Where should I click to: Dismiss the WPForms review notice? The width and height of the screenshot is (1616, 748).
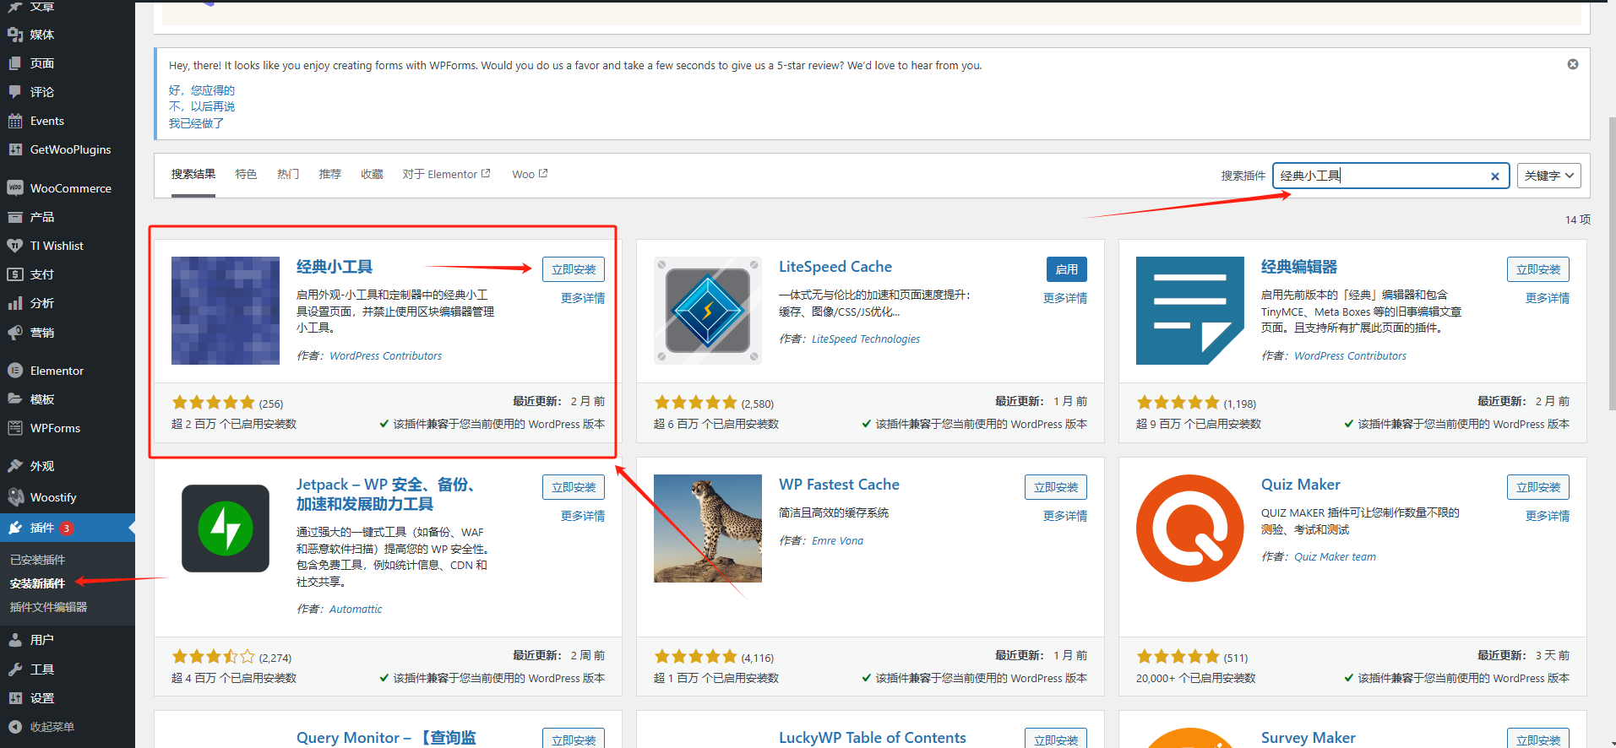[x=1573, y=64]
